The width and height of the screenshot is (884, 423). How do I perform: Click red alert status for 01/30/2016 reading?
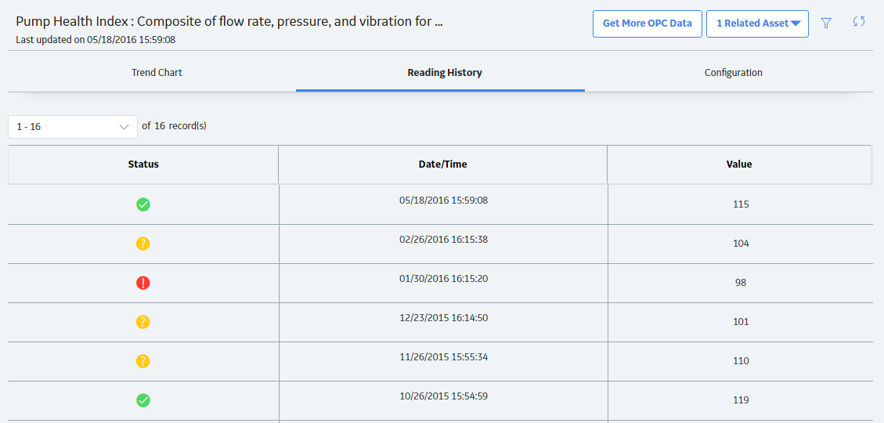(143, 283)
